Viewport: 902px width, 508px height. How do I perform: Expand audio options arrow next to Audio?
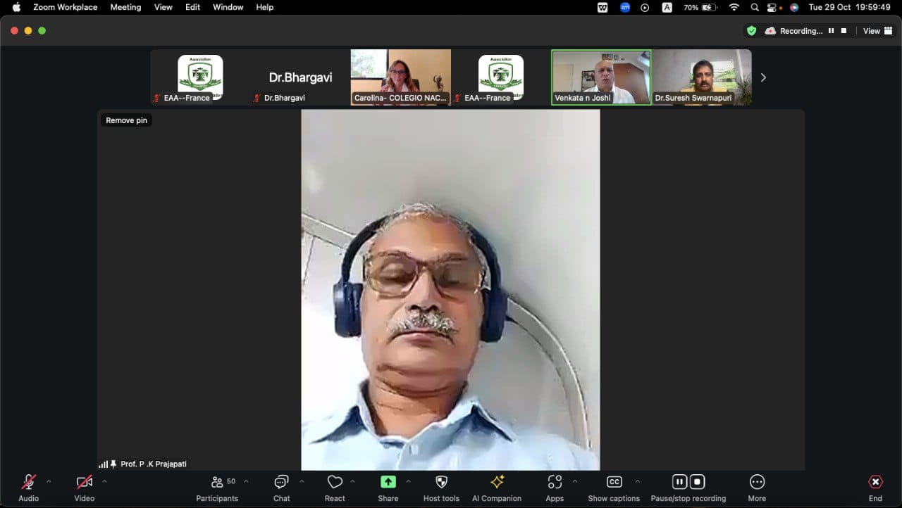pyautogui.click(x=49, y=482)
